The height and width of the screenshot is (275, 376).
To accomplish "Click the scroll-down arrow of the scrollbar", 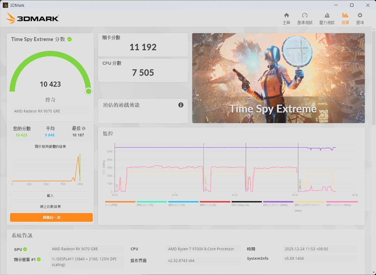I will point(373,272).
